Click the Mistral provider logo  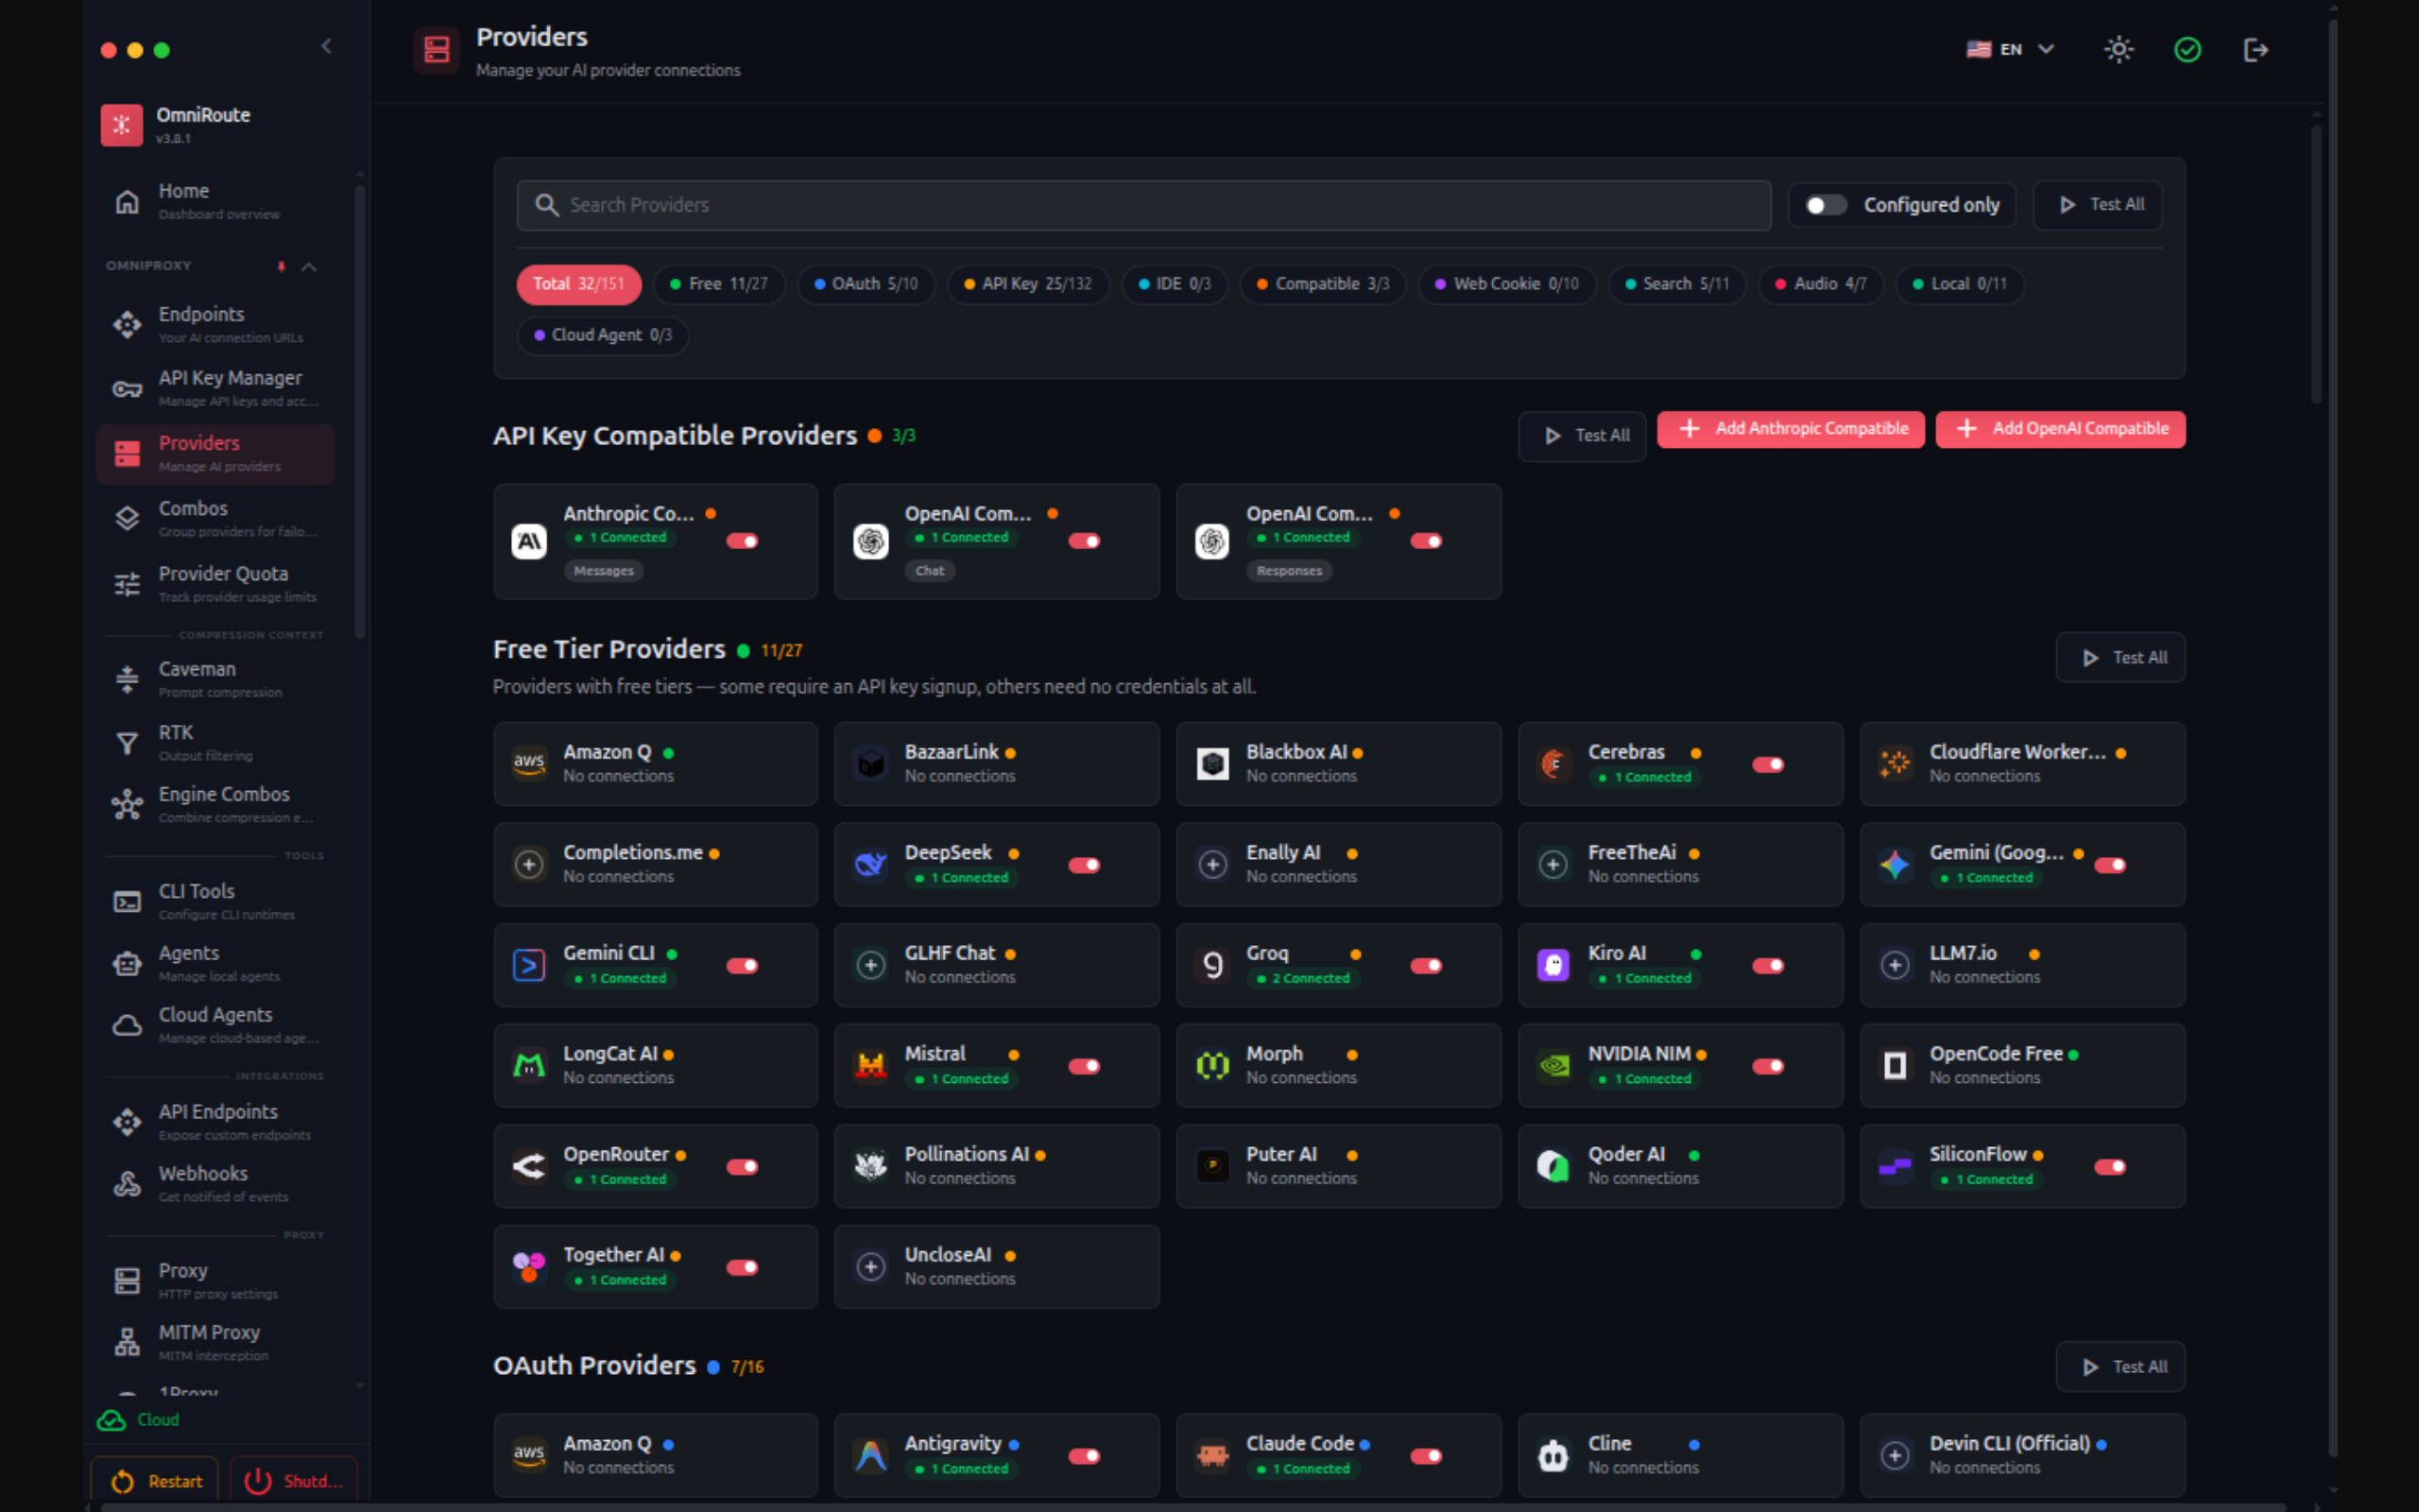coord(870,1065)
